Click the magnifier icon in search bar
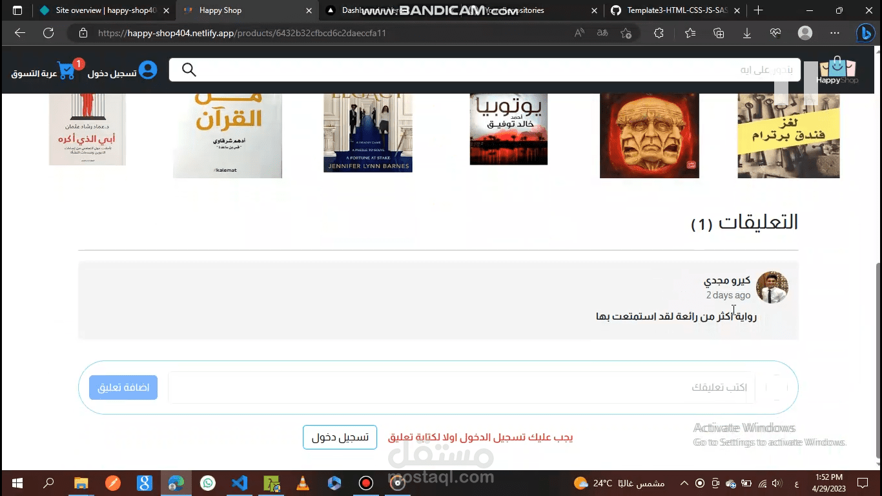The height and width of the screenshot is (496, 882). pos(189,70)
